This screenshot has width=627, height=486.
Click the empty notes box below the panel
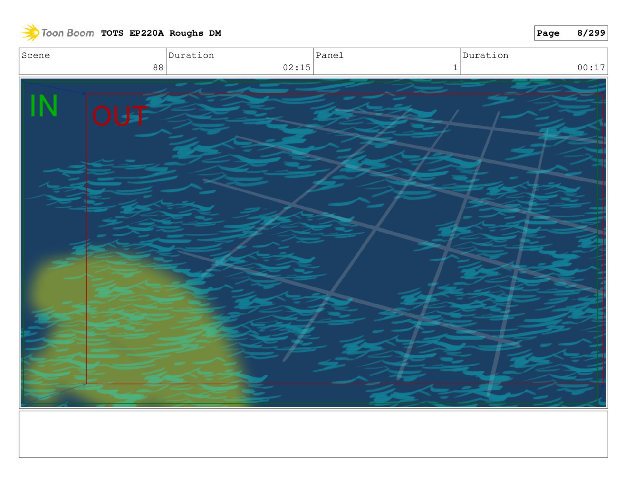pyautogui.click(x=313, y=434)
